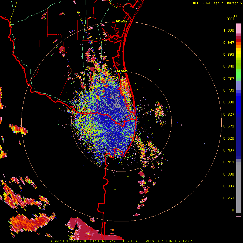The width and height of the screenshot is (243, 243).
Task: Select the 0.360 scale value
Action: [x=229, y=174]
